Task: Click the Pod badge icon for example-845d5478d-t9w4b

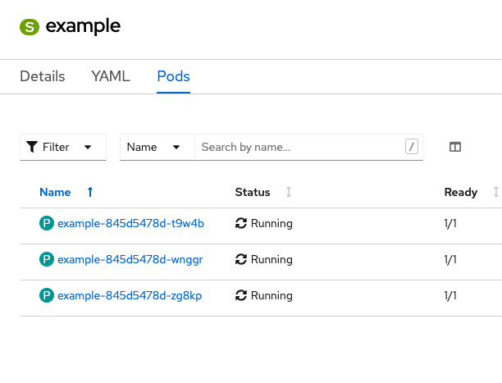Action: point(47,223)
